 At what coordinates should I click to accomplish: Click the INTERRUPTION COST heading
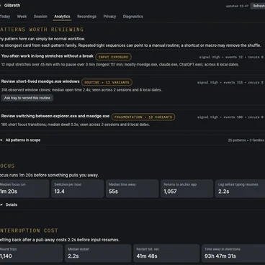pyautogui.click(x=29, y=230)
